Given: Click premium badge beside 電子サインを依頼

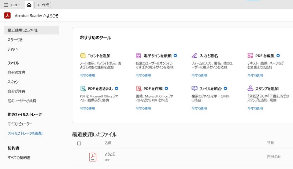Looking at the screenshot, I should 175,55.
